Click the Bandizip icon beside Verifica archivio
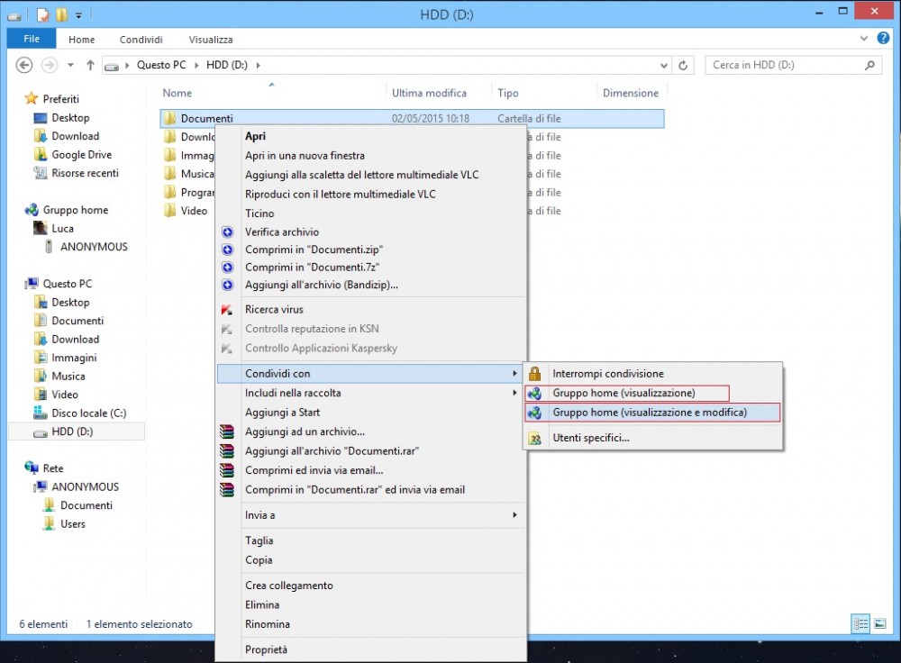Image resolution: width=901 pixels, height=663 pixels. [227, 232]
